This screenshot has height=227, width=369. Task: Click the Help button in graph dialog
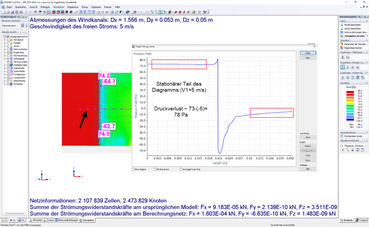308,58
